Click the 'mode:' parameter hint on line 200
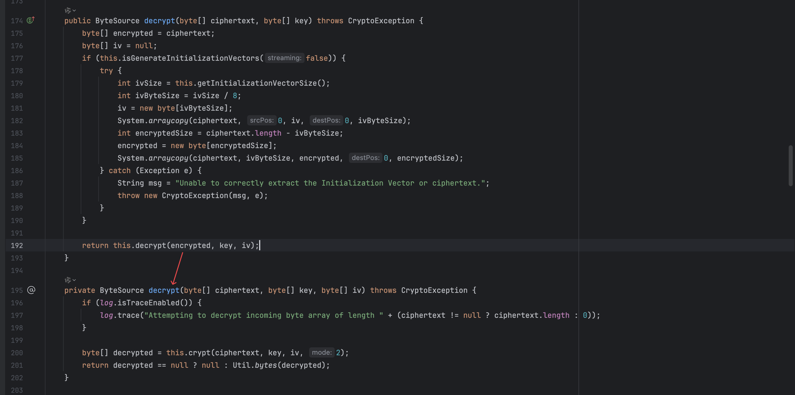This screenshot has width=795, height=395. (322, 352)
